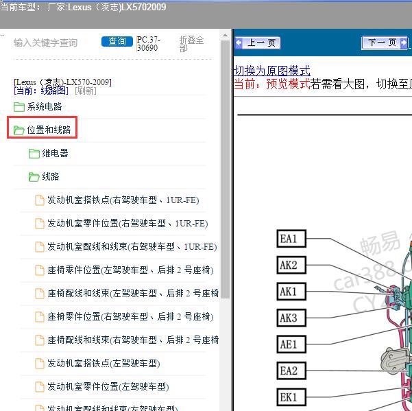Click the AK1 connector label in diagram
The image size is (412, 411).
(x=291, y=292)
